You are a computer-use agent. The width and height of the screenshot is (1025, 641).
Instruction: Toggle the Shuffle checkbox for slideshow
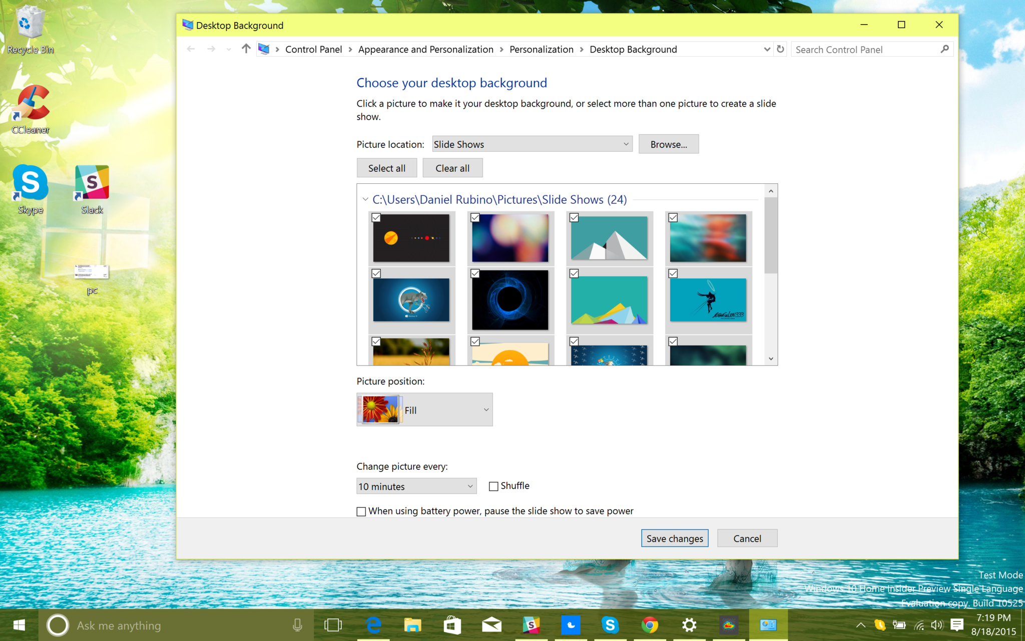pos(493,486)
